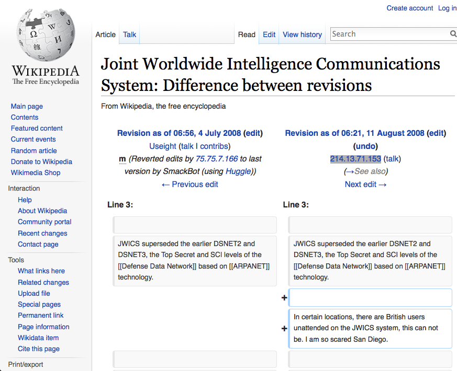Open Current events
457x371 pixels.
(33, 140)
